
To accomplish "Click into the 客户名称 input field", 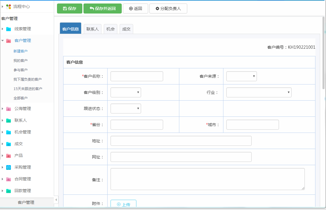I will [x=137, y=76].
